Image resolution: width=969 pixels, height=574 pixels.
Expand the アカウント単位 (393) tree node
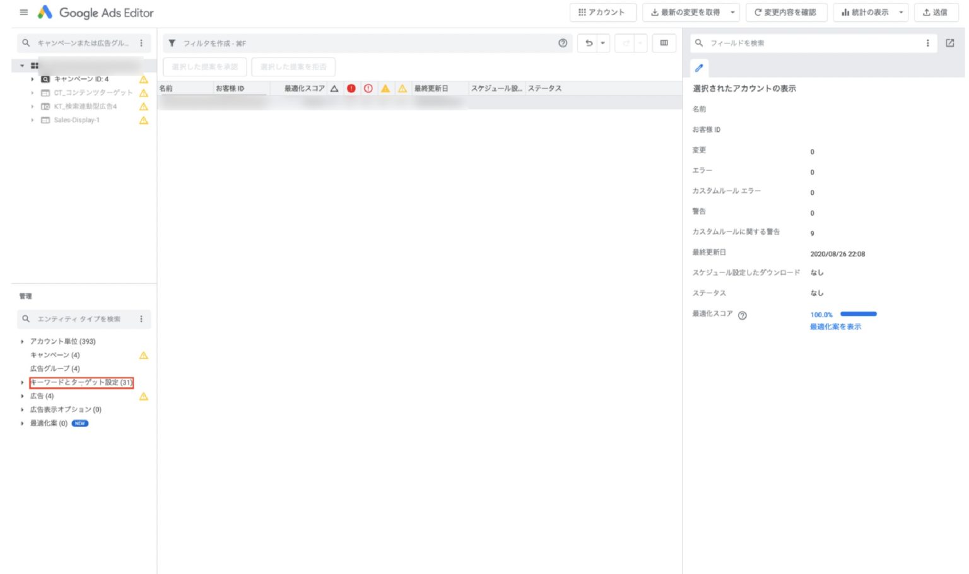click(22, 342)
